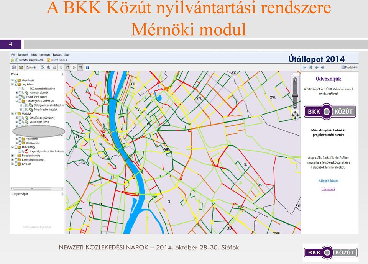Check the Útfelújítások (2000-2014) checkbox
This screenshot has width=368, height=264.
[x=20, y=118]
